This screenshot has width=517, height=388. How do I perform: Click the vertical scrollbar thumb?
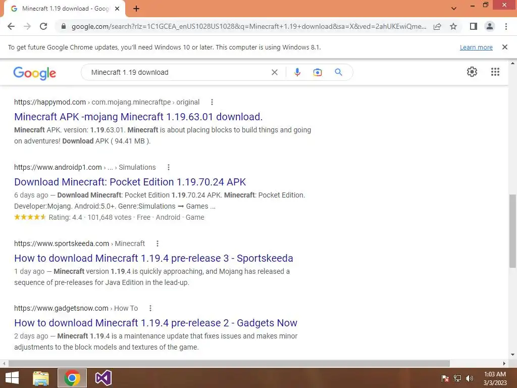pyautogui.click(x=512, y=231)
